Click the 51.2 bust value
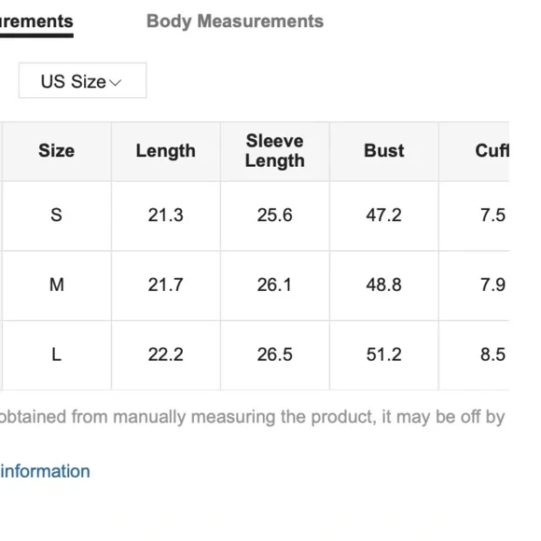The width and height of the screenshot is (541, 541). [384, 354]
